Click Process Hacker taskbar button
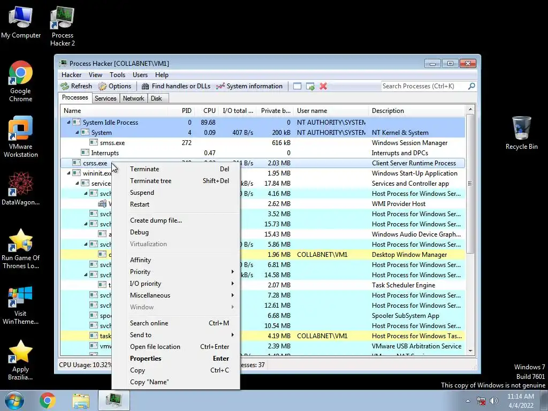548x411 pixels. [114, 401]
